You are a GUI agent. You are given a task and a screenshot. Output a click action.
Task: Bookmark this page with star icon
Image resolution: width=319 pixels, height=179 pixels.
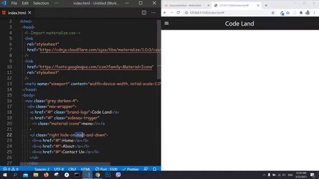point(273,12)
